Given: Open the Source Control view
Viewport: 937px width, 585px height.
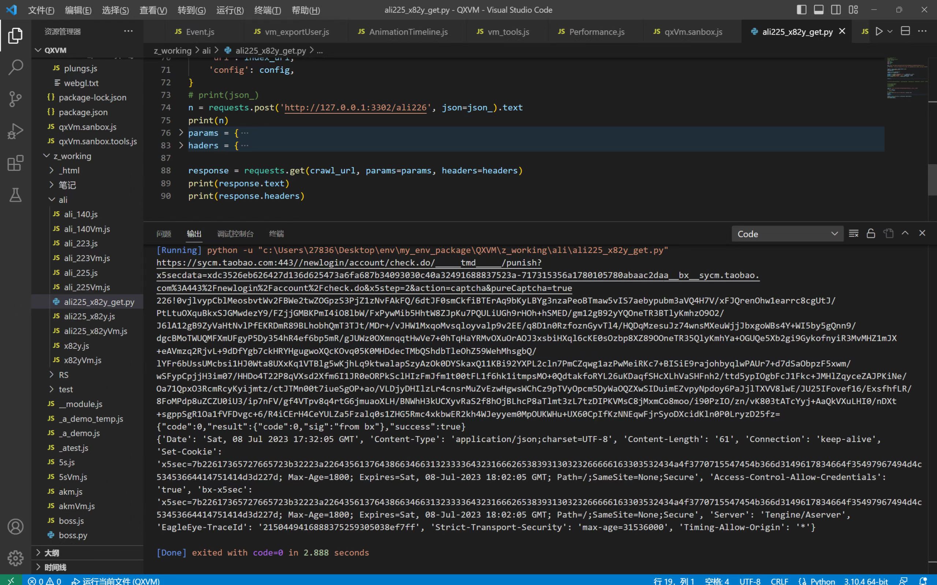Looking at the screenshot, I should (15, 99).
